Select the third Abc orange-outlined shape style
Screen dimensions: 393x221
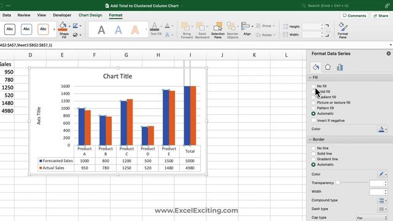click(x=43, y=29)
